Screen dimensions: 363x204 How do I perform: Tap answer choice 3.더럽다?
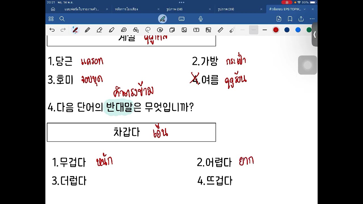(69, 181)
